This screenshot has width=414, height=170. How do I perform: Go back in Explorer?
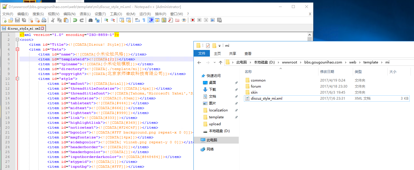[199, 62]
